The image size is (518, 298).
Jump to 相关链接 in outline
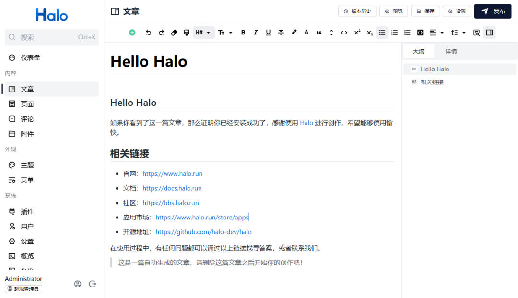point(460,82)
